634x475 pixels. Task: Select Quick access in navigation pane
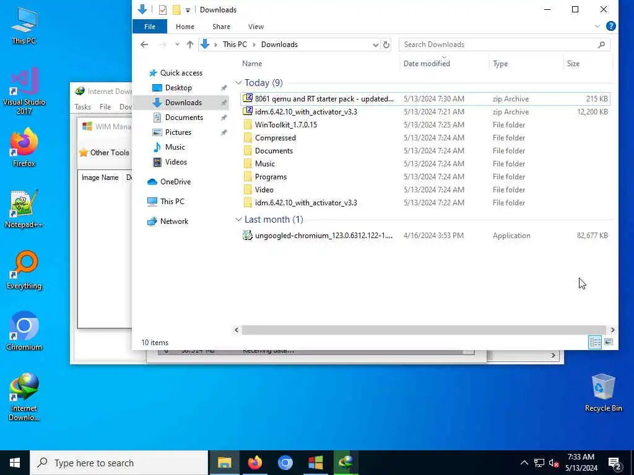pyautogui.click(x=181, y=73)
